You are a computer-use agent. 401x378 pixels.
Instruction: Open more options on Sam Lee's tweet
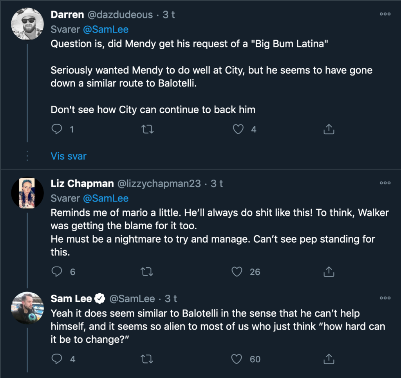pyautogui.click(x=385, y=298)
